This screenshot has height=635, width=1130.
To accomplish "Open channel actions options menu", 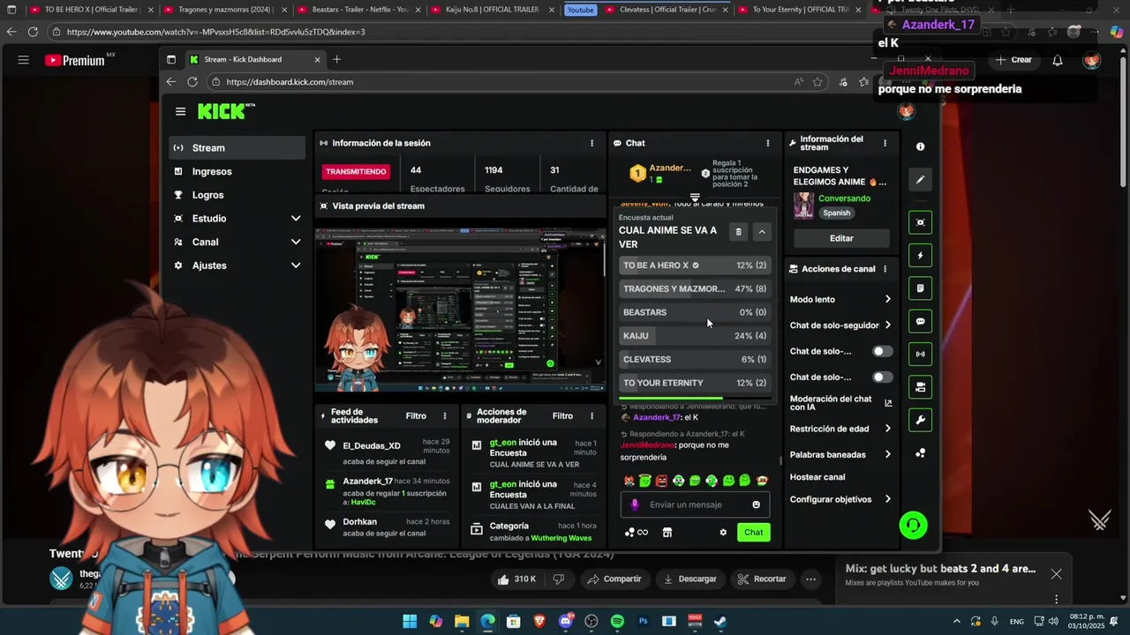I will coord(885,269).
